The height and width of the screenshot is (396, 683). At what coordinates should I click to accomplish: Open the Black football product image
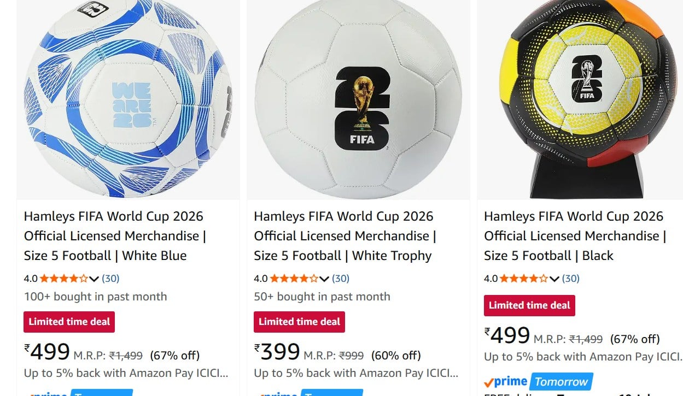pos(580,99)
